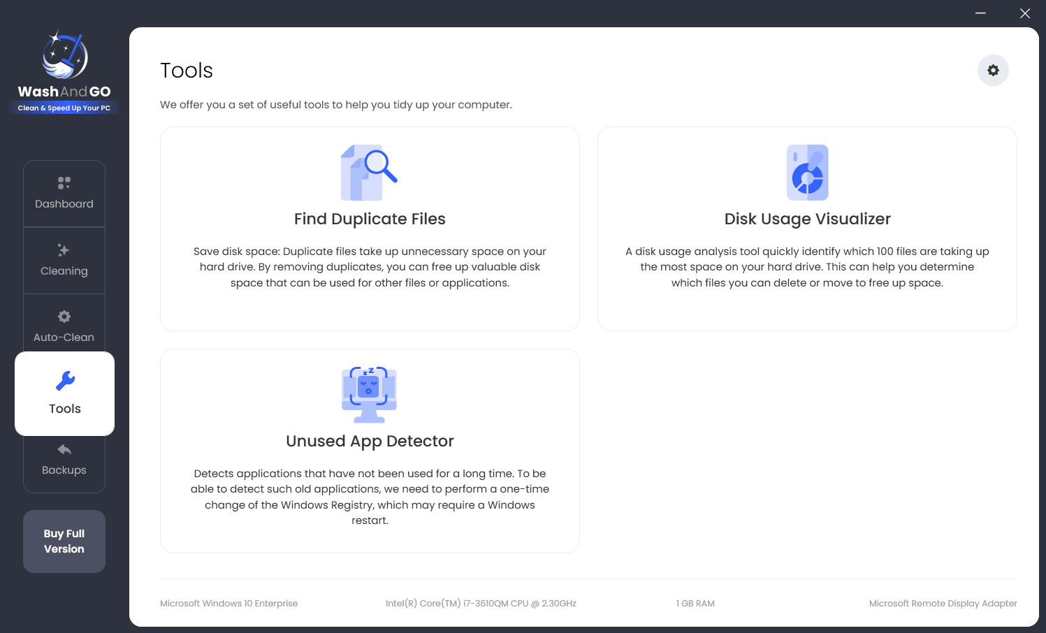Switch to the Cleaning section label
This screenshot has height=633, width=1046.
tap(64, 271)
